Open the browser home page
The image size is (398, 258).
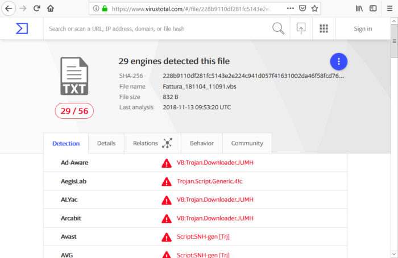(51, 9)
